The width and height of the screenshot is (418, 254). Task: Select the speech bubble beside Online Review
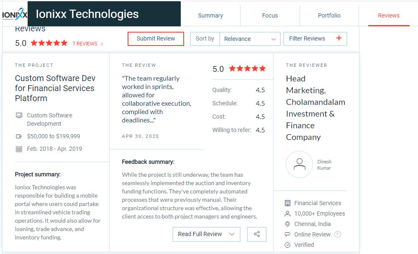(x=287, y=234)
